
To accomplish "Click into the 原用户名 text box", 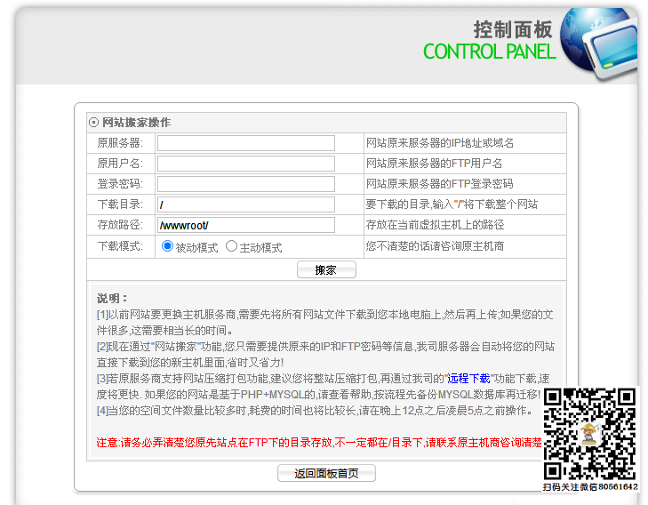I will pos(246,164).
